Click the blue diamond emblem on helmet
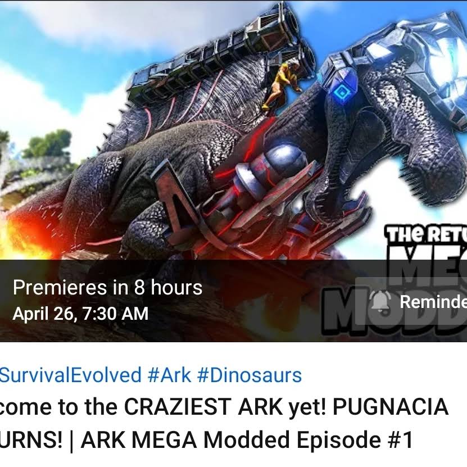The height and width of the screenshot is (467, 467). (x=342, y=93)
